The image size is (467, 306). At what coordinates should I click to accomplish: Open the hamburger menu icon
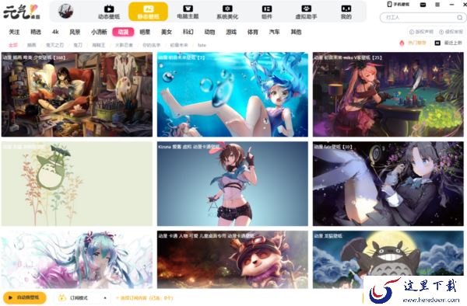pos(437,5)
